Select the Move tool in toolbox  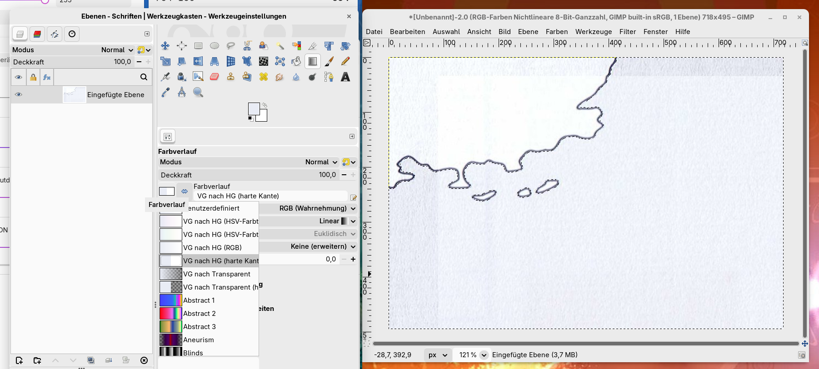click(x=165, y=46)
